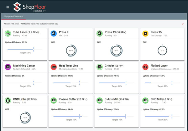Open the All Sites filter breadcrumb text
The width and height of the screenshot is (188, 131).
[x=7, y=24]
